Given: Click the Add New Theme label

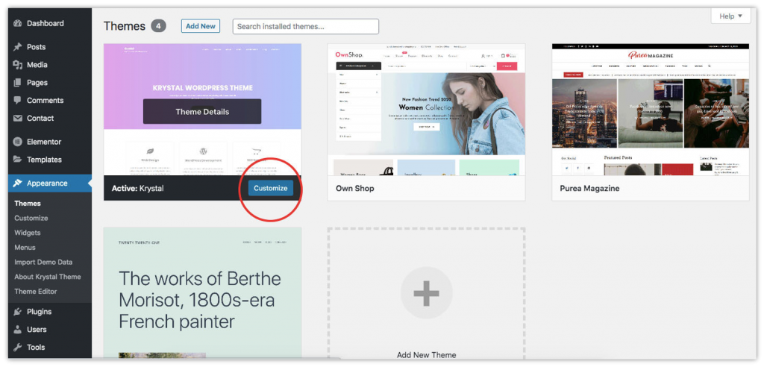Looking at the screenshot, I should [x=426, y=355].
